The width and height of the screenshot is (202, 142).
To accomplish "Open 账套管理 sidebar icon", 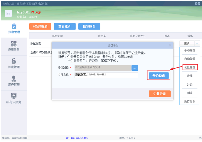I will coord(14,26).
